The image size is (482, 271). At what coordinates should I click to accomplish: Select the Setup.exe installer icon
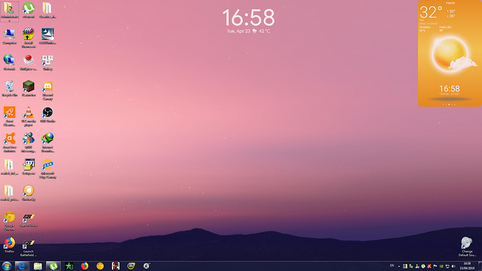(x=28, y=167)
